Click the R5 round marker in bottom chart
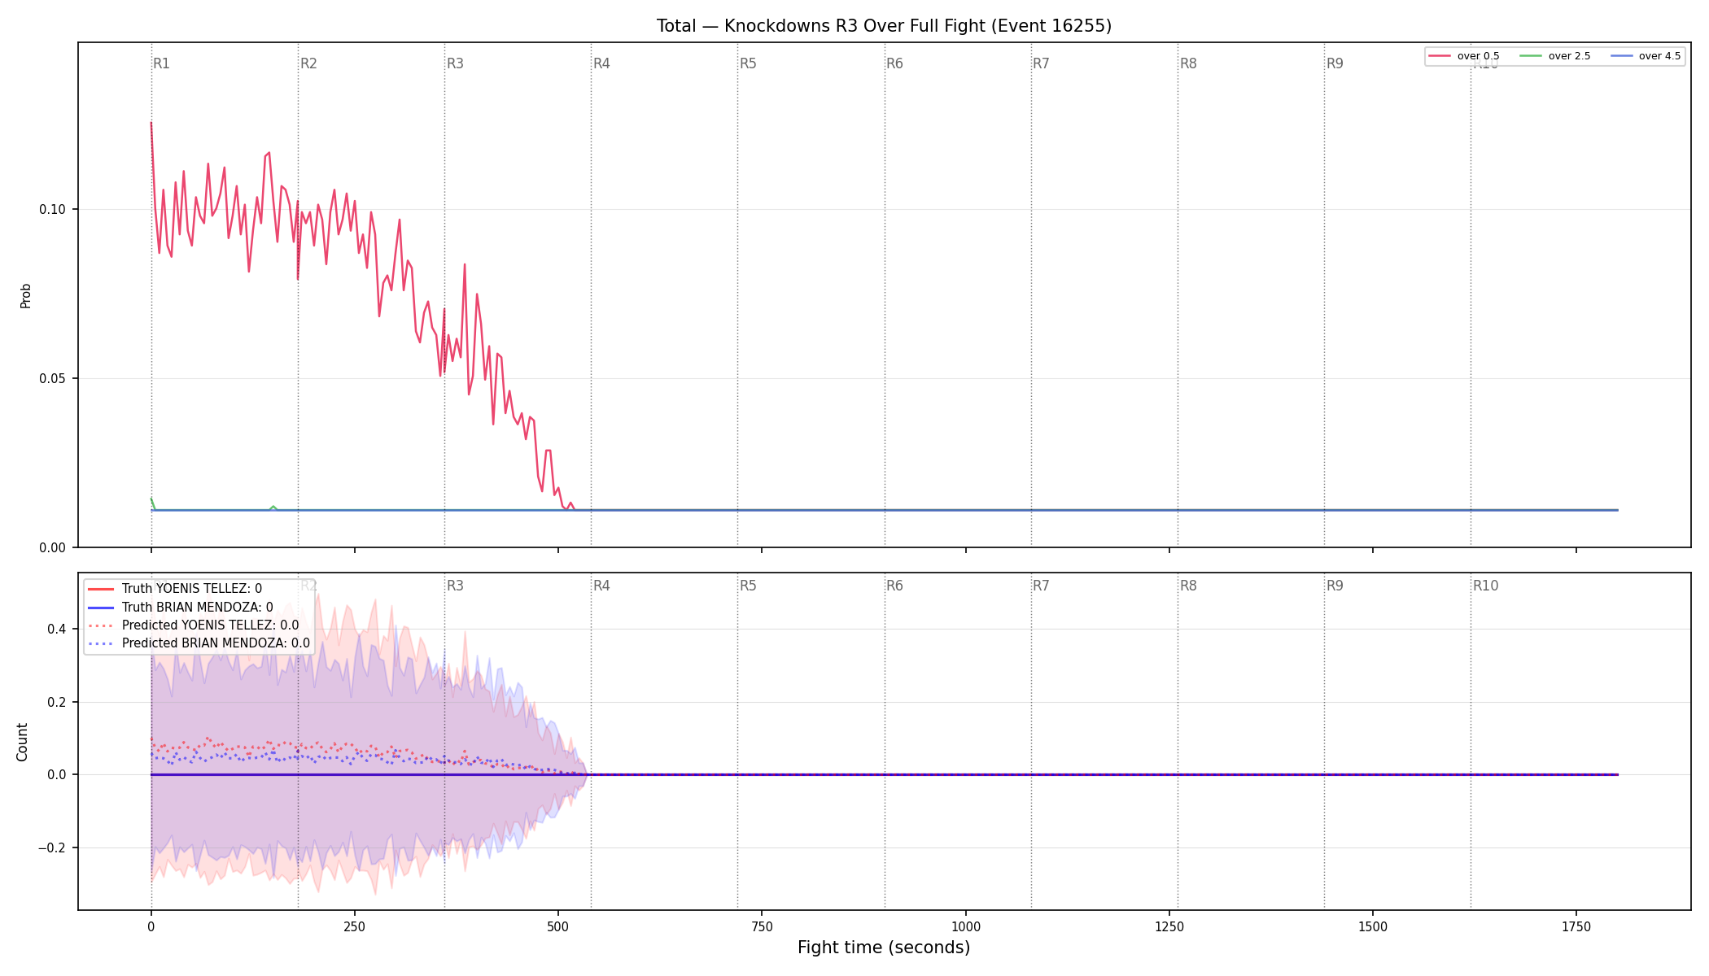Screen dimensions: 1709x976 click(x=748, y=586)
